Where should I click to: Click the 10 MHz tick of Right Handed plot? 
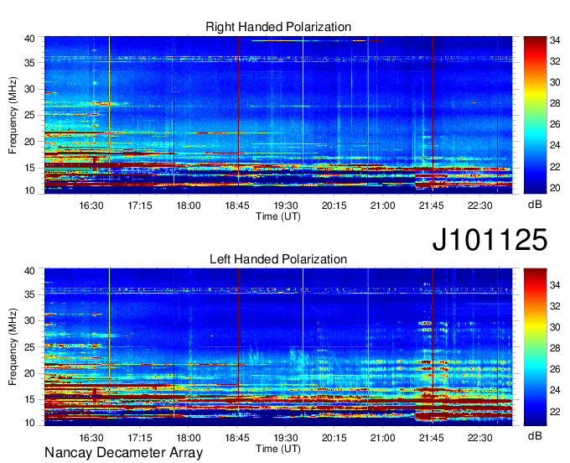pyautogui.click(x=30, y=190)
